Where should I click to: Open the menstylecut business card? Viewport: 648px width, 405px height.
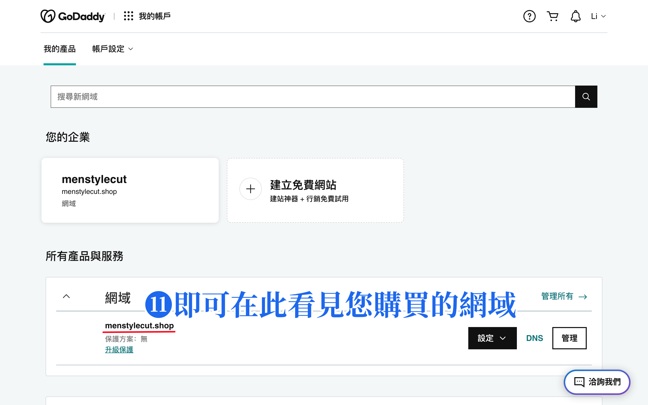click(130, 190)
